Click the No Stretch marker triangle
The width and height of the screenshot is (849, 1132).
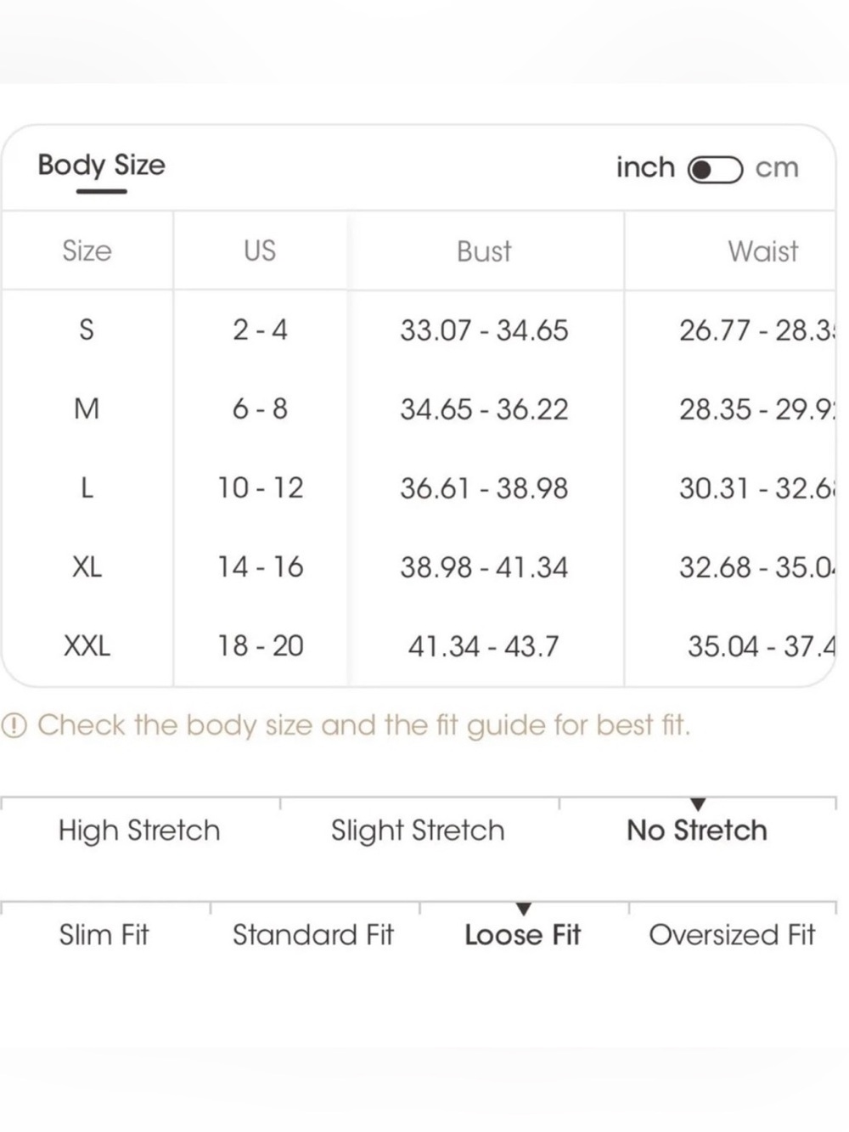pos(698,804)
